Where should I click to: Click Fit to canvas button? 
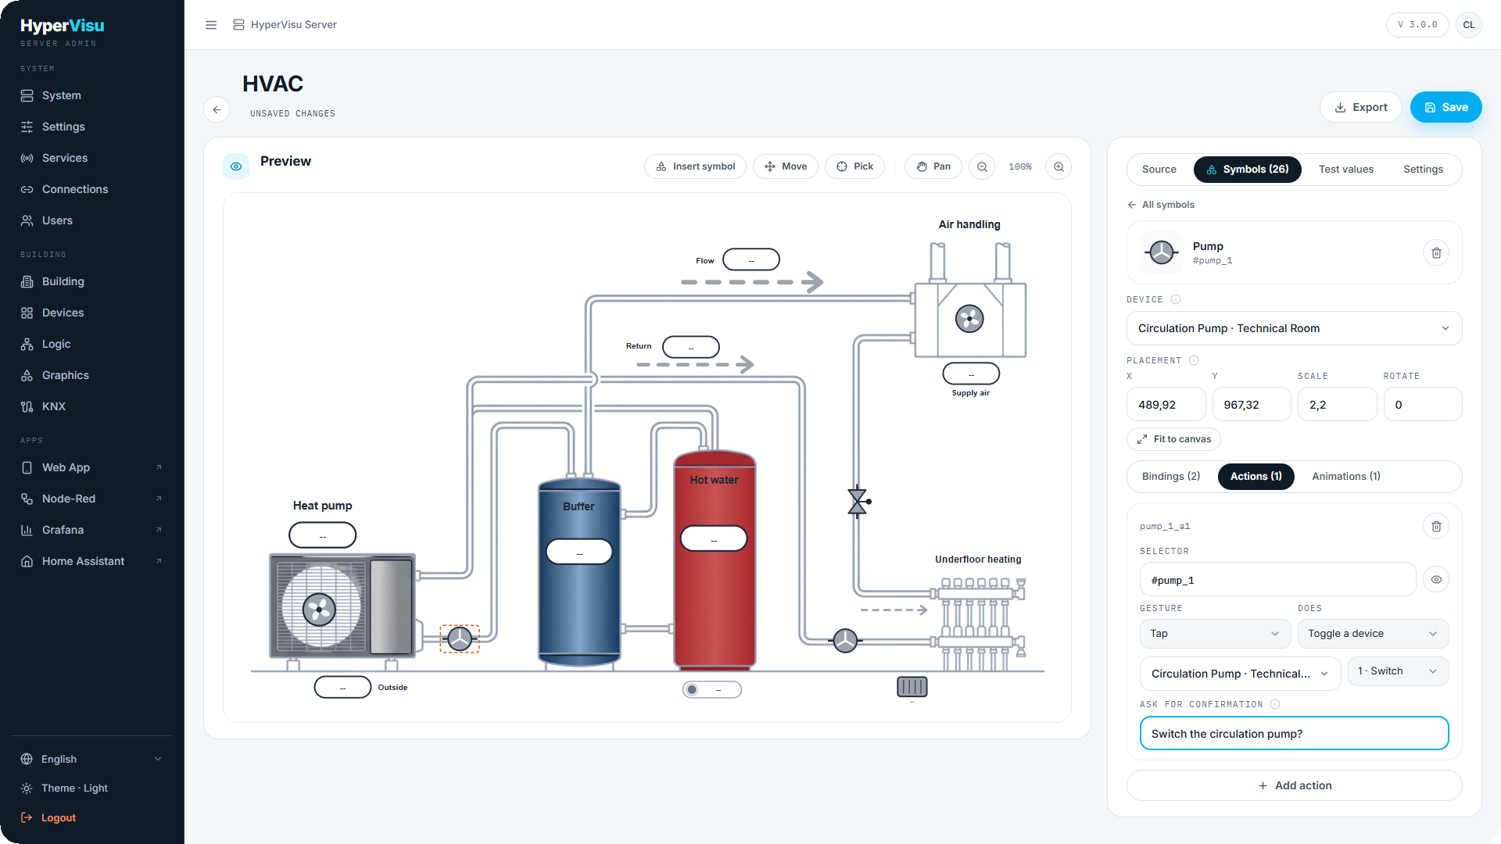(1173, 439)
